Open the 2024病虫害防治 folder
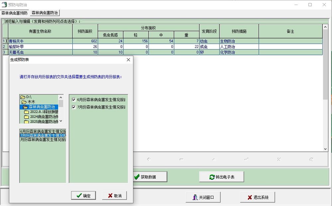The image size is (332, 206). point(41,117)
